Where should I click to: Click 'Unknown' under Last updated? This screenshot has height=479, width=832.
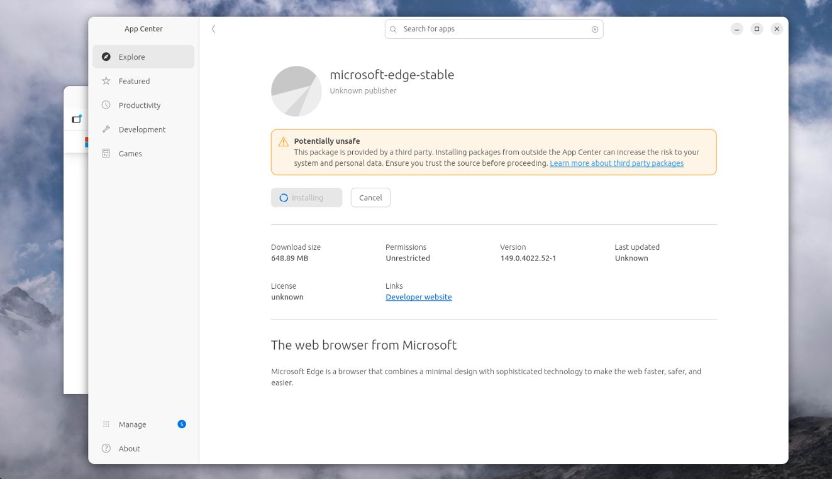pos(631,258)
